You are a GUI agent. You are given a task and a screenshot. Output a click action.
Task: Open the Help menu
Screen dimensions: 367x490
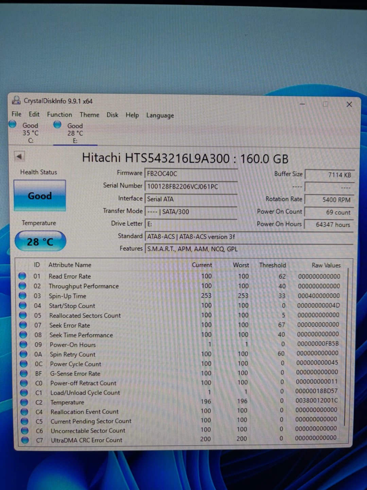click(132, 115)
